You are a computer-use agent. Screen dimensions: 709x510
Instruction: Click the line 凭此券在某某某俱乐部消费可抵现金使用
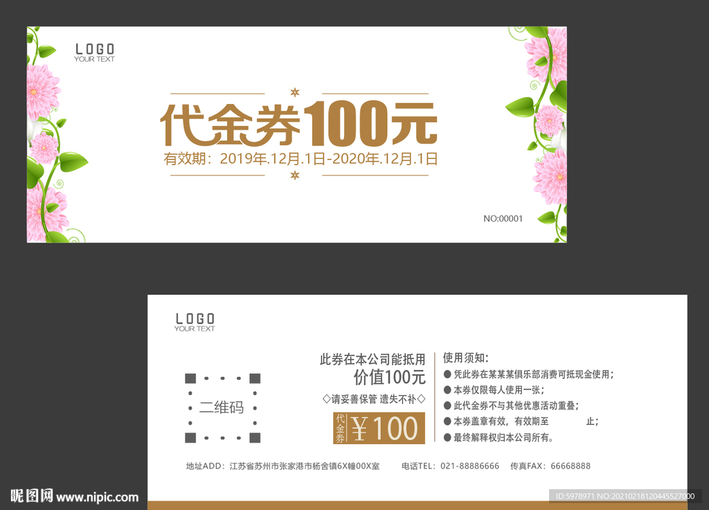pyautogui.click(x=528, y=374)
